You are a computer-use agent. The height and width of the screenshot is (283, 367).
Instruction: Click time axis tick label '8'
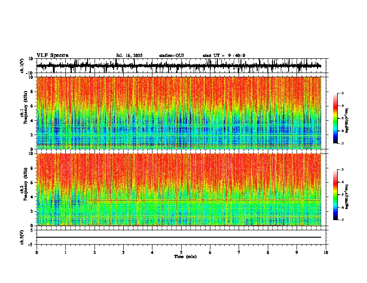pos(268,252)
